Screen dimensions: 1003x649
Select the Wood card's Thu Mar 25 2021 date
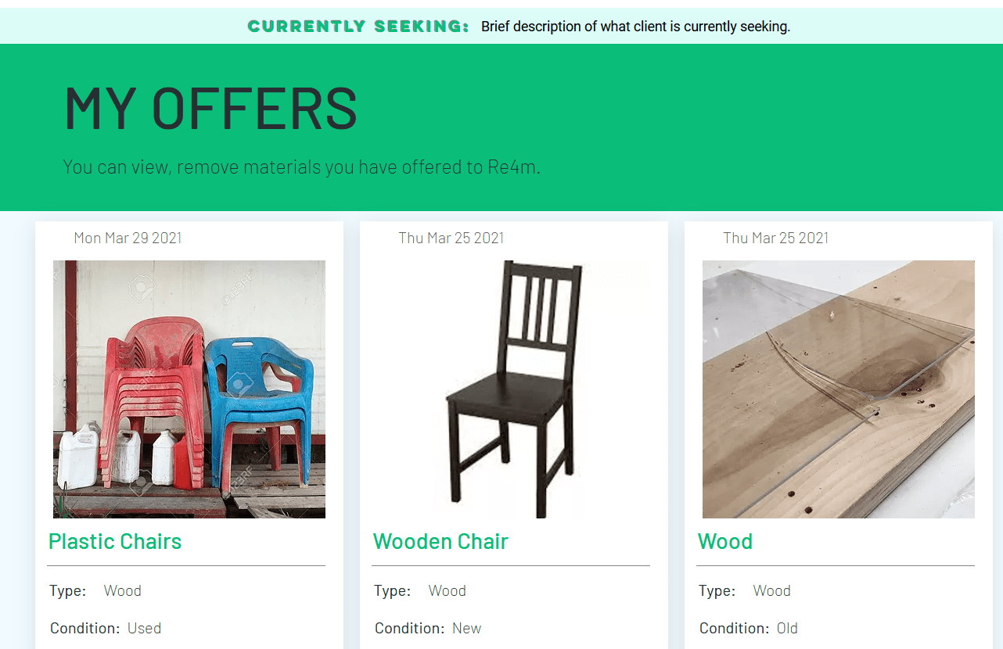tap(776, 238)
